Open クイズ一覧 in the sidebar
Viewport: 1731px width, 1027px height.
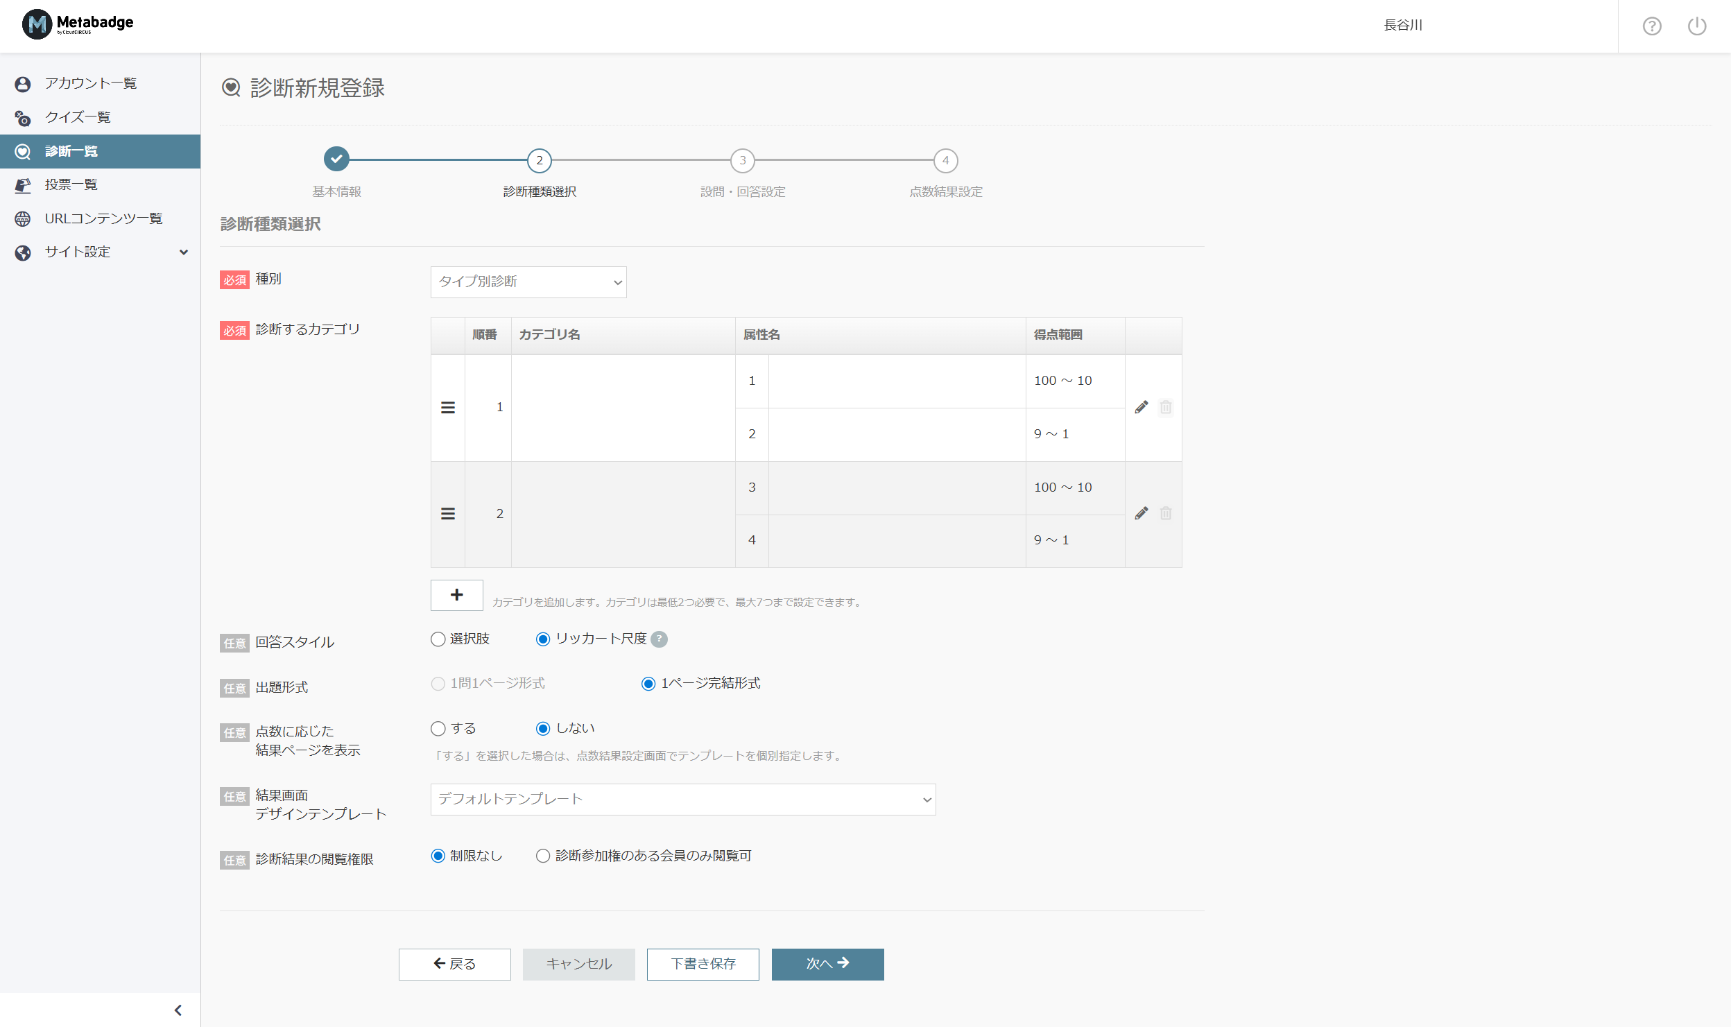pos(78,117)
